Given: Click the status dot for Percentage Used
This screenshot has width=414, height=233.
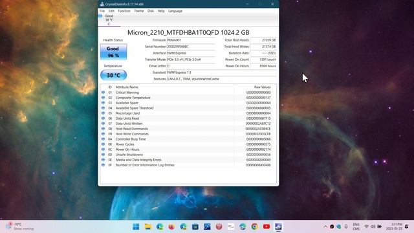Looking at the screenshot, I should tap(103, 113).
